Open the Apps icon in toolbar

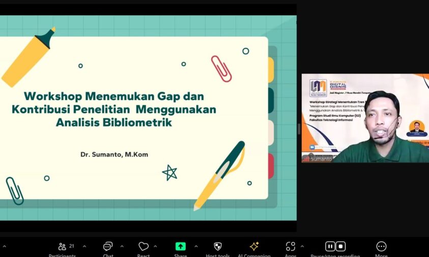point(291,246)
